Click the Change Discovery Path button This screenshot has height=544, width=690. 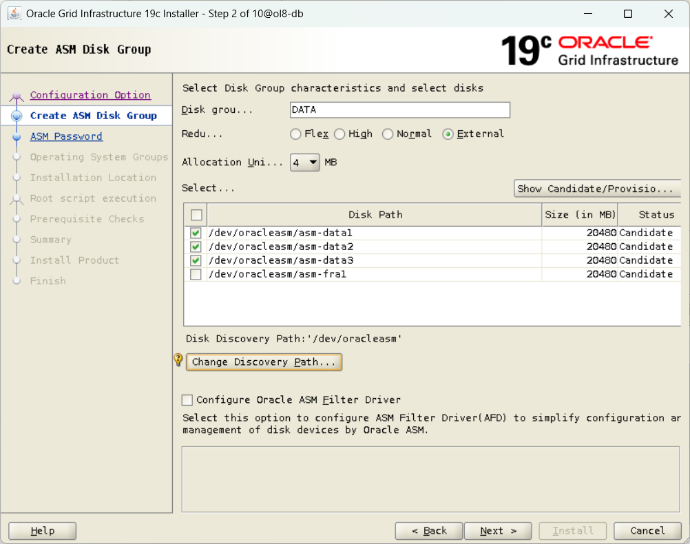(x=264, y=362)
